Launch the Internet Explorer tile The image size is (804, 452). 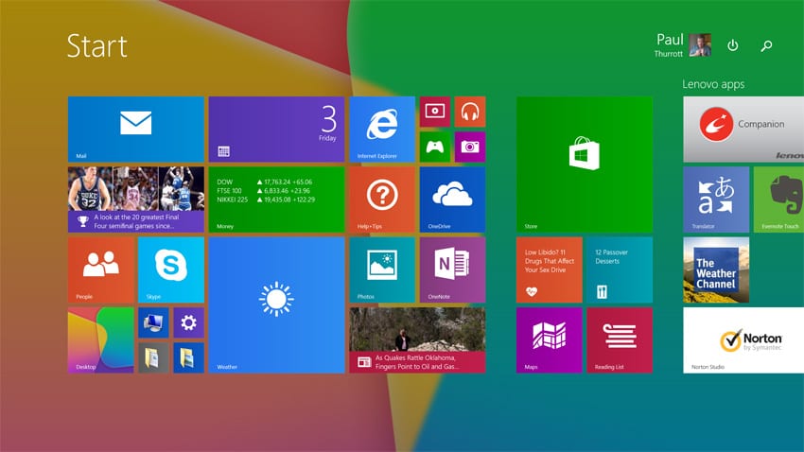pyautogui.click(x=382, y=130)
